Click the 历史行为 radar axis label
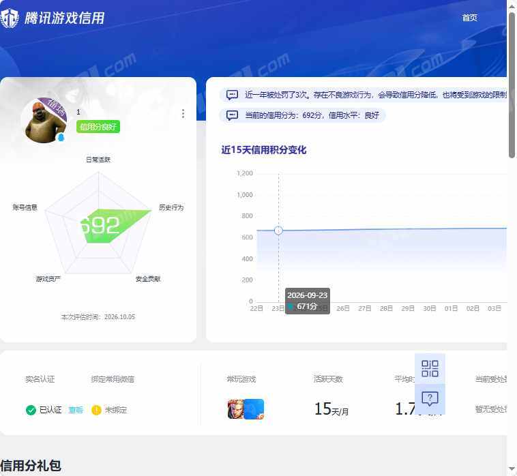 171,208
